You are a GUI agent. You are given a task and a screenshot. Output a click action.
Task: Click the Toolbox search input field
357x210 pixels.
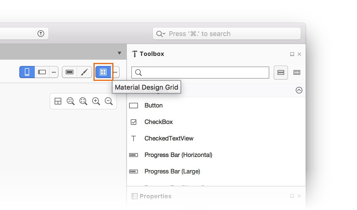click(200, 73)
